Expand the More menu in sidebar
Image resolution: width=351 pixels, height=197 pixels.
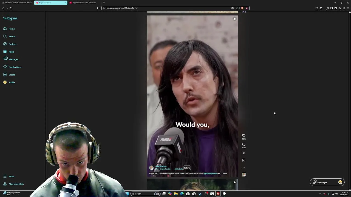(9, 176)
